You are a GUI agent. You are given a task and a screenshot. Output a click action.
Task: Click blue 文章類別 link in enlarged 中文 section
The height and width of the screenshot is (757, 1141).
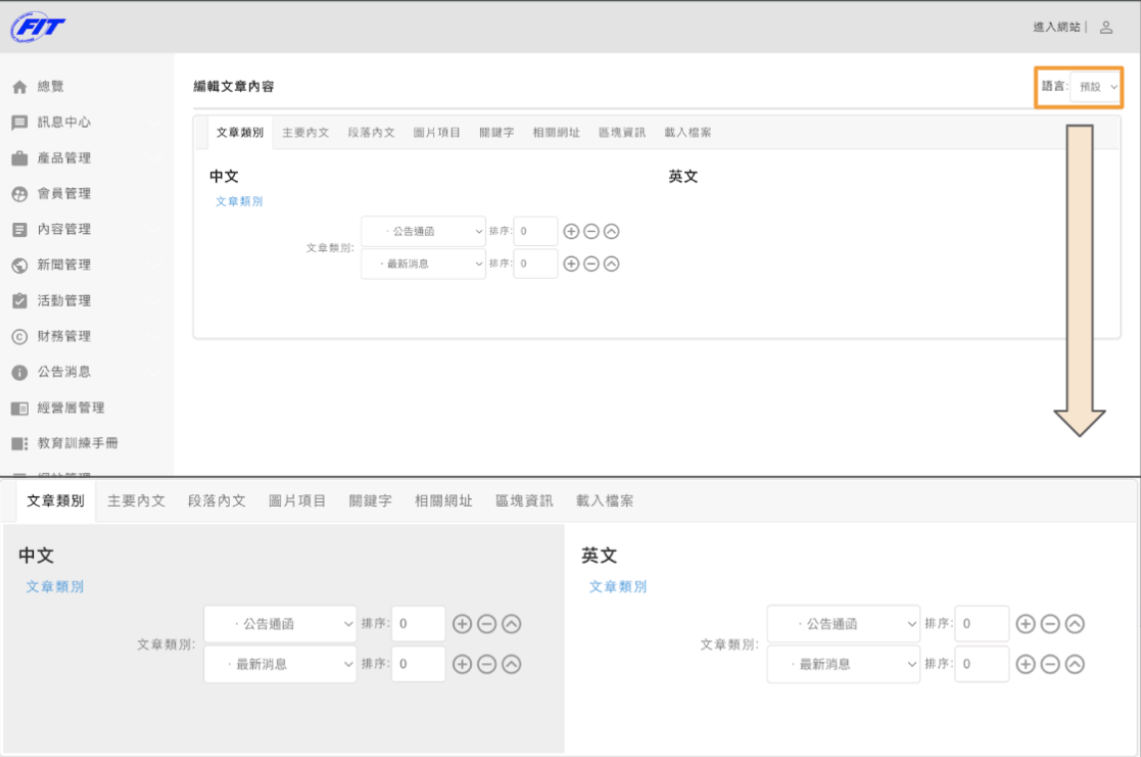click(55, 587)
